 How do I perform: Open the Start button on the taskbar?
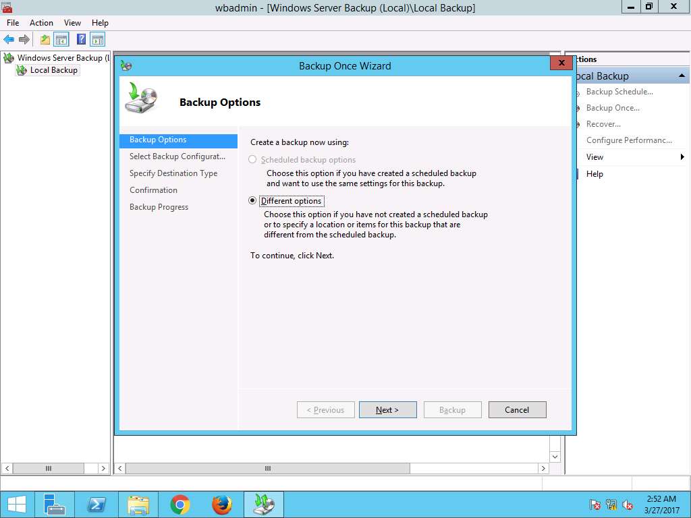(17, 505)
